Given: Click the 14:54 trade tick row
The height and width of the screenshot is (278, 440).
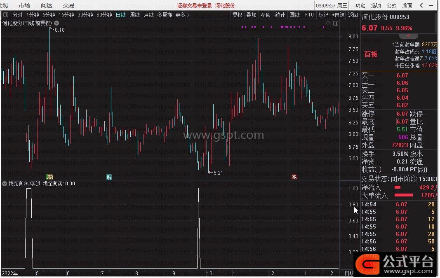Looking at the screenshot, I should [x=399, y=205].
